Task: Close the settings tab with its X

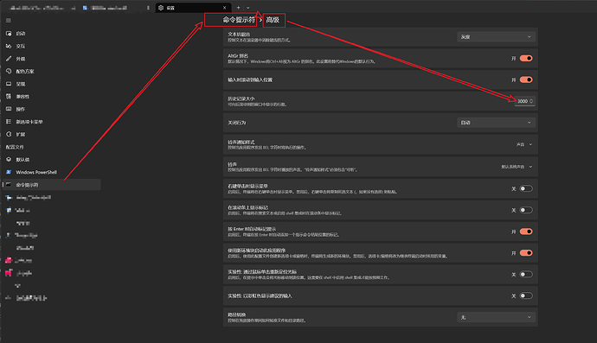Action: 225,8
